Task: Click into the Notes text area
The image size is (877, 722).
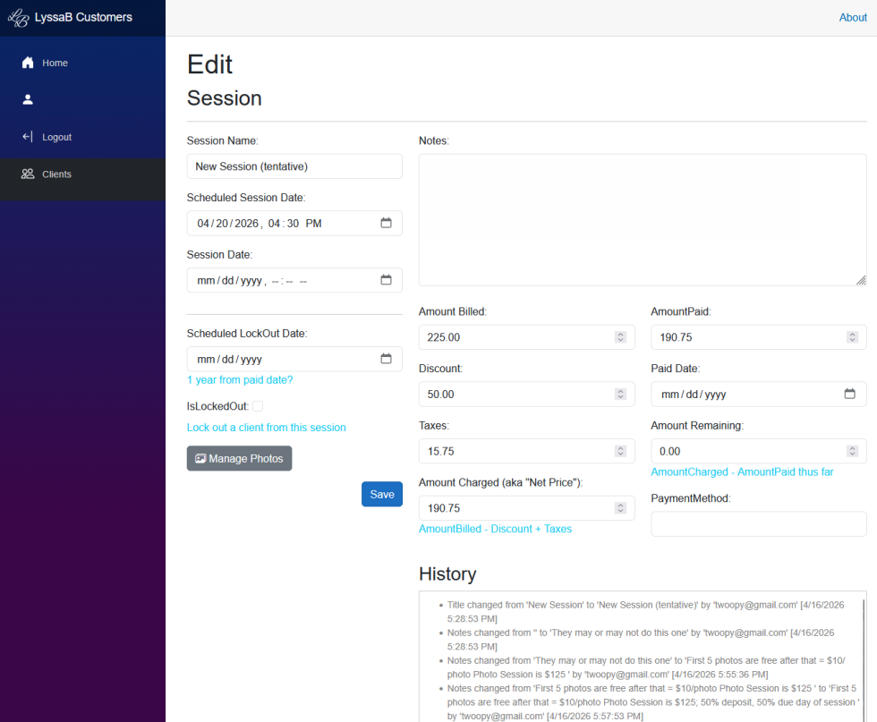Action: (642, 220)
